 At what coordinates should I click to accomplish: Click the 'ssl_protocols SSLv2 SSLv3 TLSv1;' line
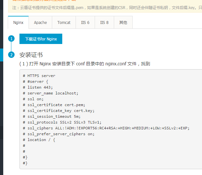62,122
